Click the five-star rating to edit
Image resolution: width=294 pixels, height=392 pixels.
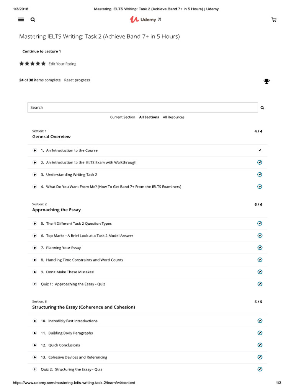[33, 64]
